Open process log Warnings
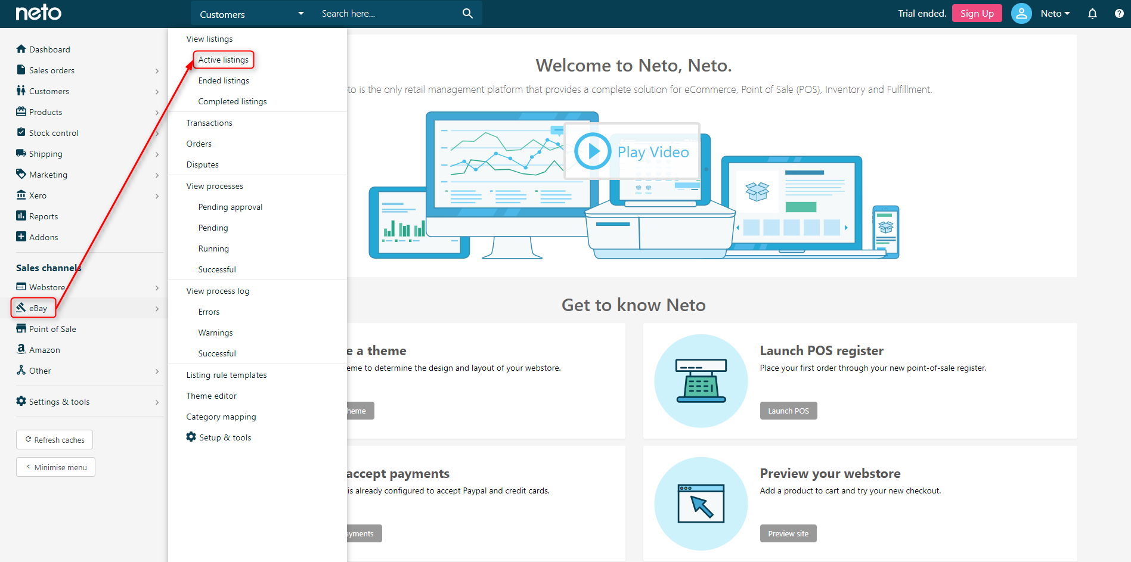Screen dimensions: 1131x562 click(215, 333)
